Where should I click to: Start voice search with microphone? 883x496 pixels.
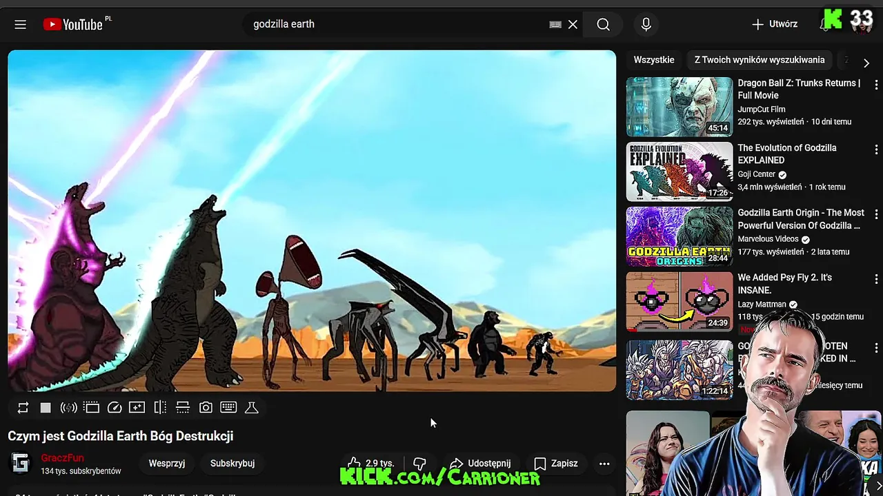646,24
